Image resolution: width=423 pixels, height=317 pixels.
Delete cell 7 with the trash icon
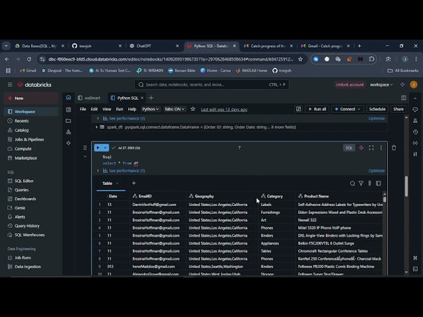pyautogui.click(x=394, y=148)
